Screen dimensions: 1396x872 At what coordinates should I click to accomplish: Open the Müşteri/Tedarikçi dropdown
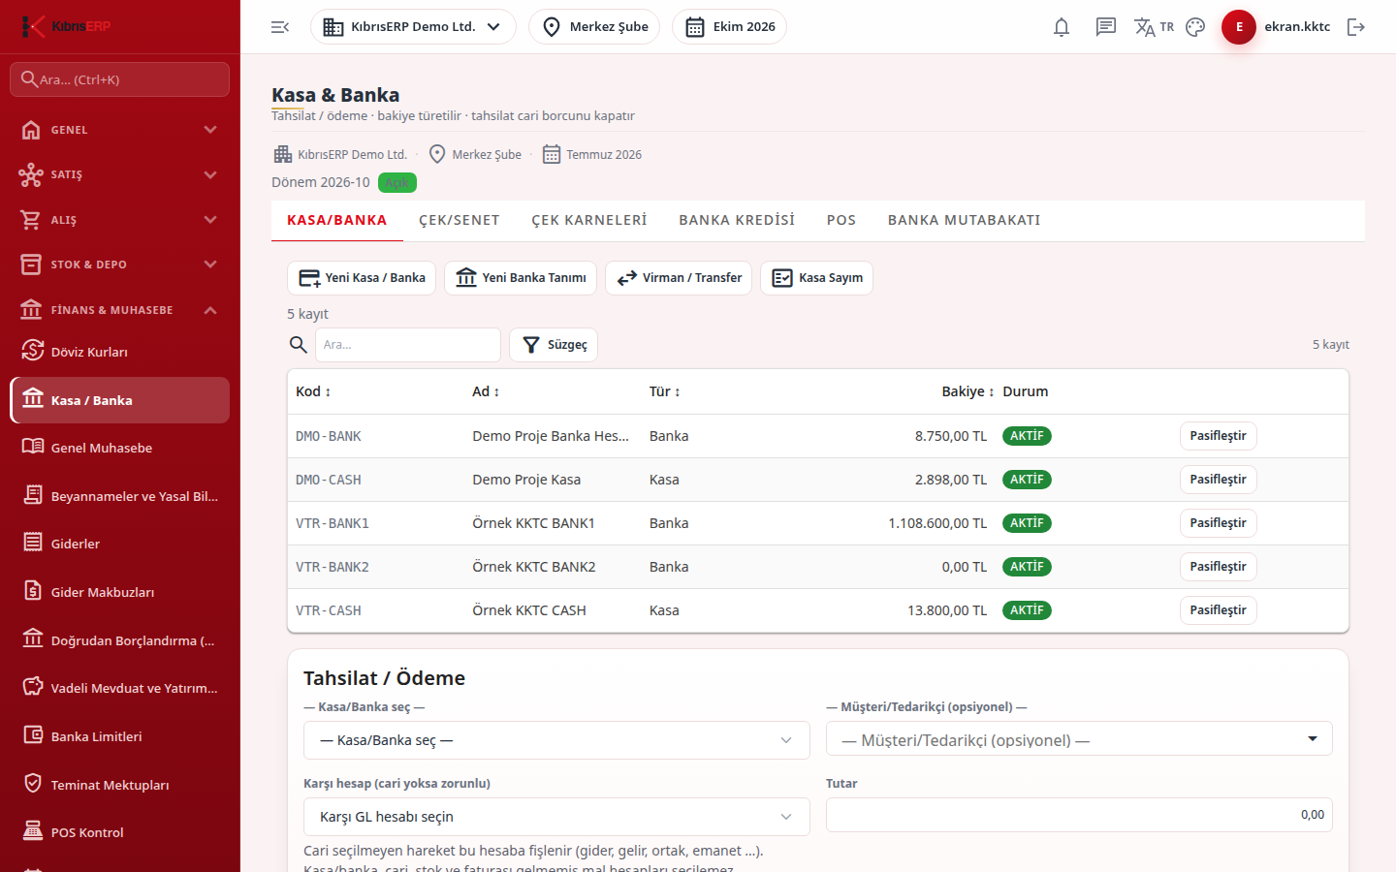tap(1079, 739)
